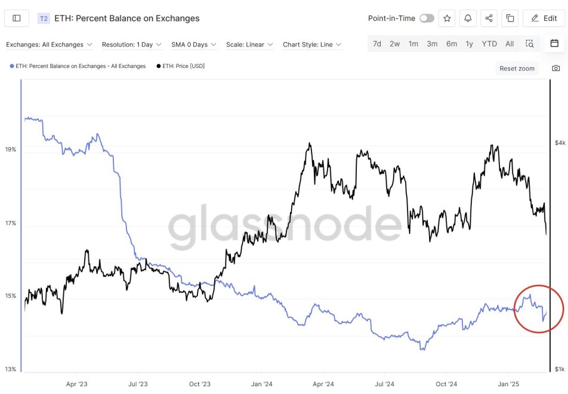Switch to the YTD time range
The image size is (568, 394).
489,44
